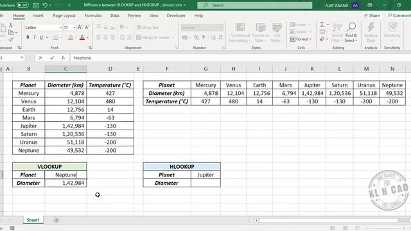411x231 pixels.
Task: Click the Clear eraser icon
Action: (x=322, y=39)
